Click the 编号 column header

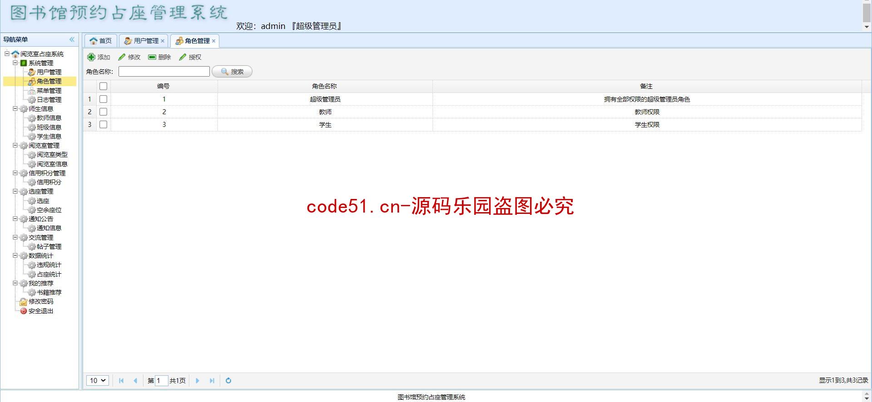click(164, 86)
